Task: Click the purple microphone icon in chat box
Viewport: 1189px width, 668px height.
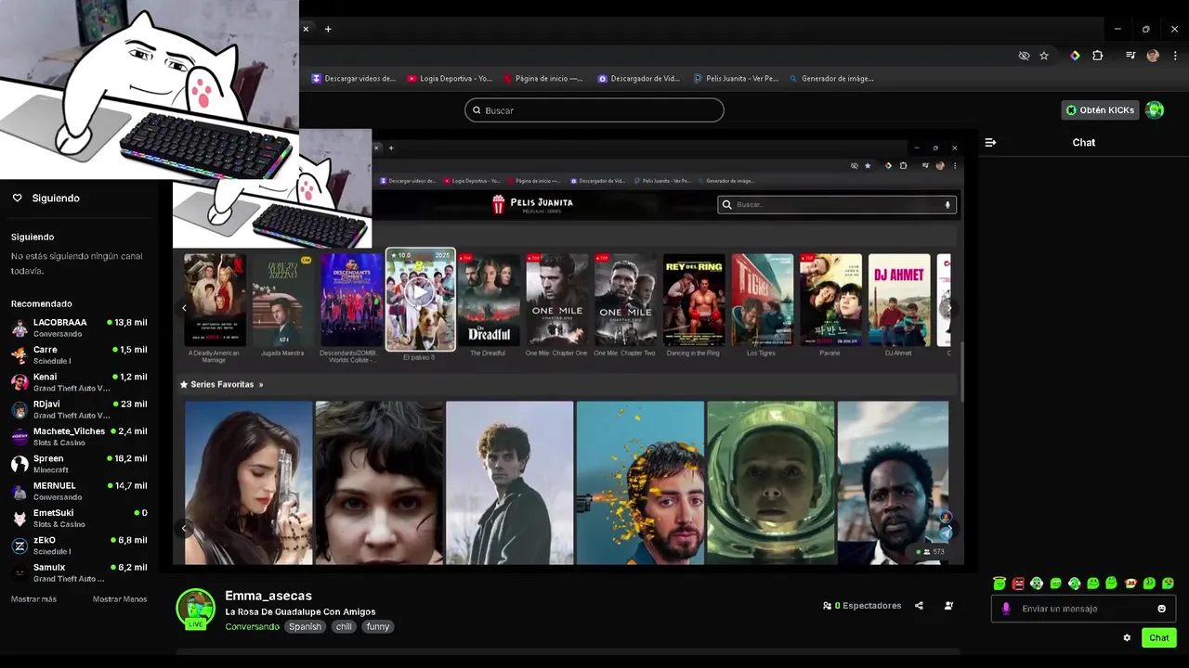Action: tap(1006, 609)
